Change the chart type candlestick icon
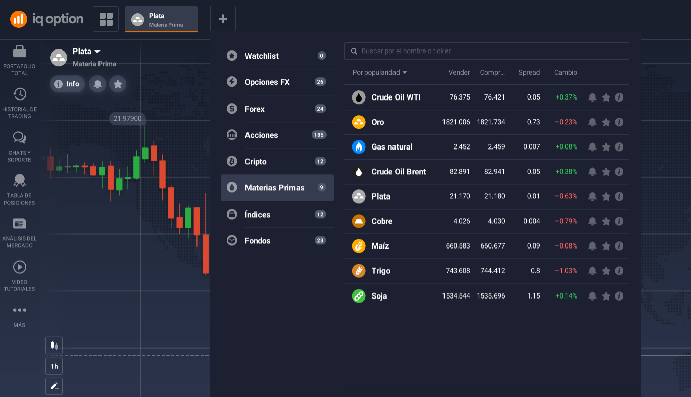 (x=54, y=345)
